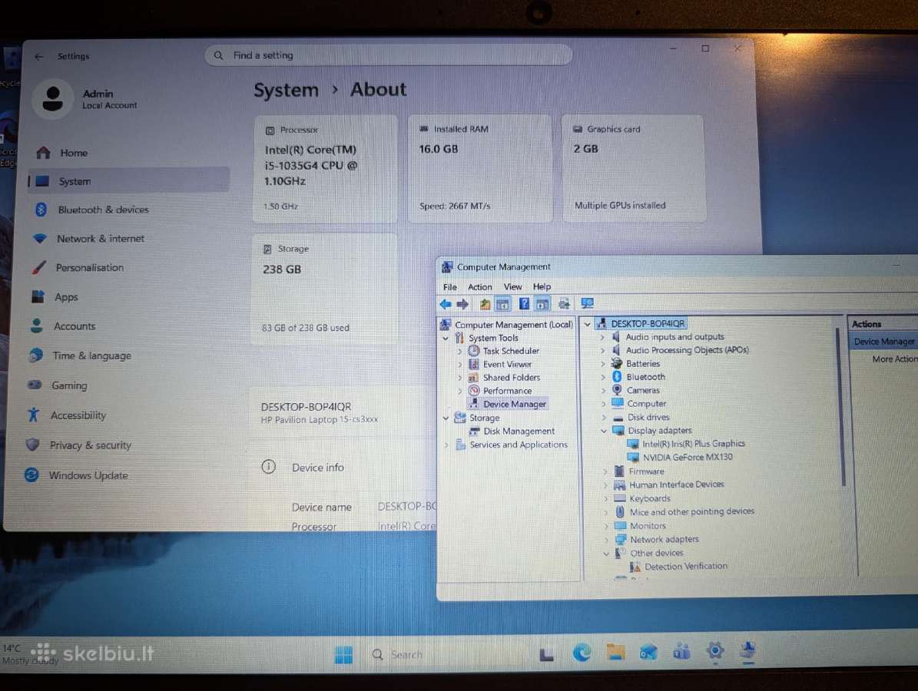Collapse the System Tools node

tap(446, 338)
